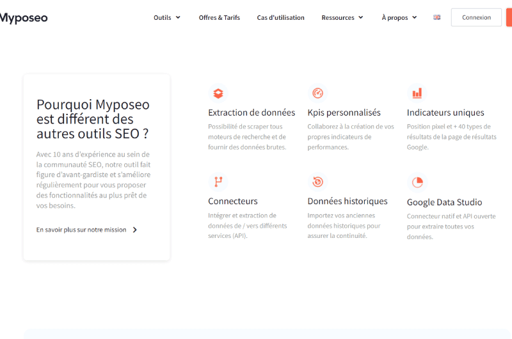
Task: Expand the À propos dropdown menu
Action: point(399,18)
